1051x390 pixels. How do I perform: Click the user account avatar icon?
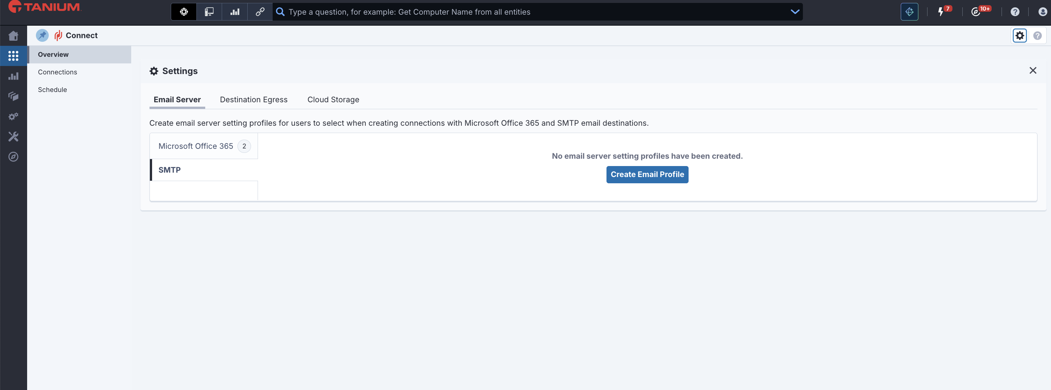(x=1042, y=12)
